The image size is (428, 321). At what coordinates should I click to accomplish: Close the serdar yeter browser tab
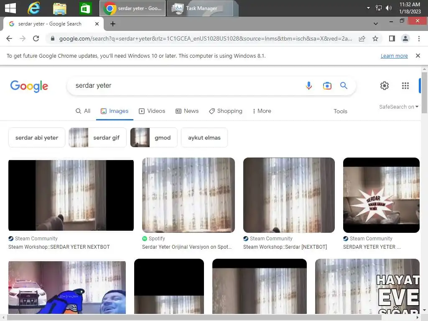[97, 24]
